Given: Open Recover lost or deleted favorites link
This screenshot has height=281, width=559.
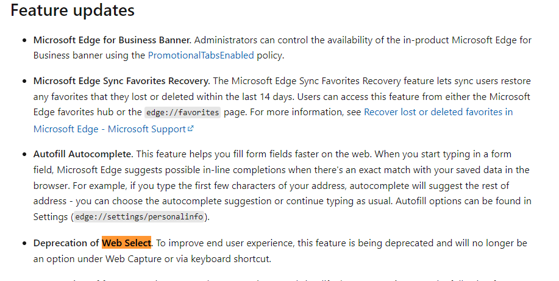Looking at the screenshot, I should click(438, 112).
